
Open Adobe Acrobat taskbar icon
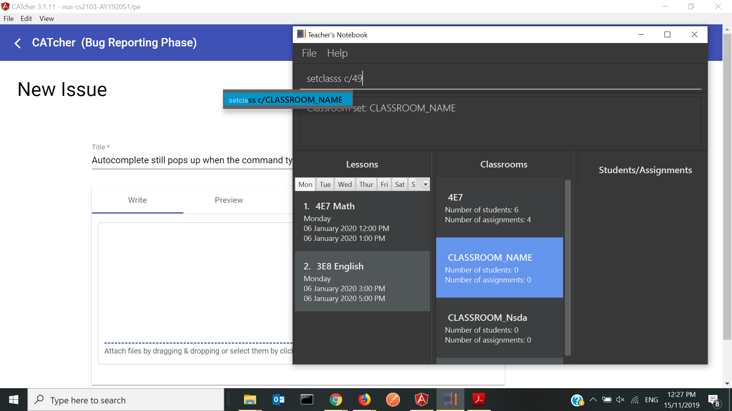coord(478,400)
